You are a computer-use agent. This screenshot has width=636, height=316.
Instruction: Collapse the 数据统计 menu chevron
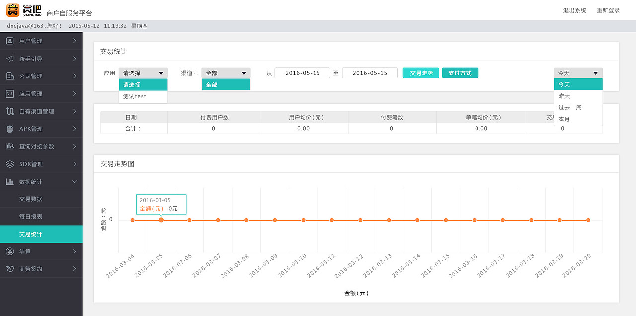click(x=75, y=182)
